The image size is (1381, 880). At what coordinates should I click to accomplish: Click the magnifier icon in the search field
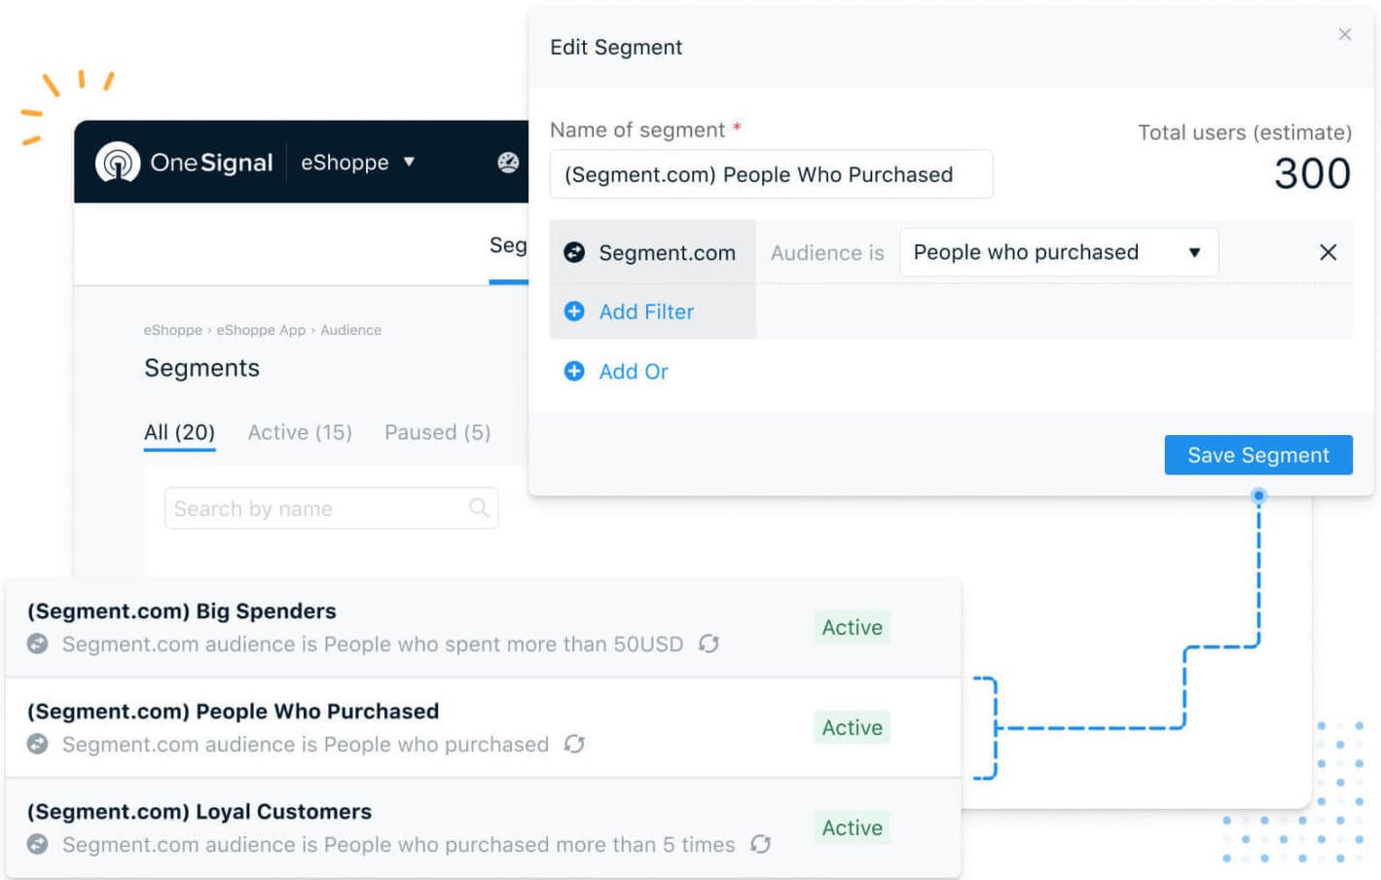click(x=478, y=508)
